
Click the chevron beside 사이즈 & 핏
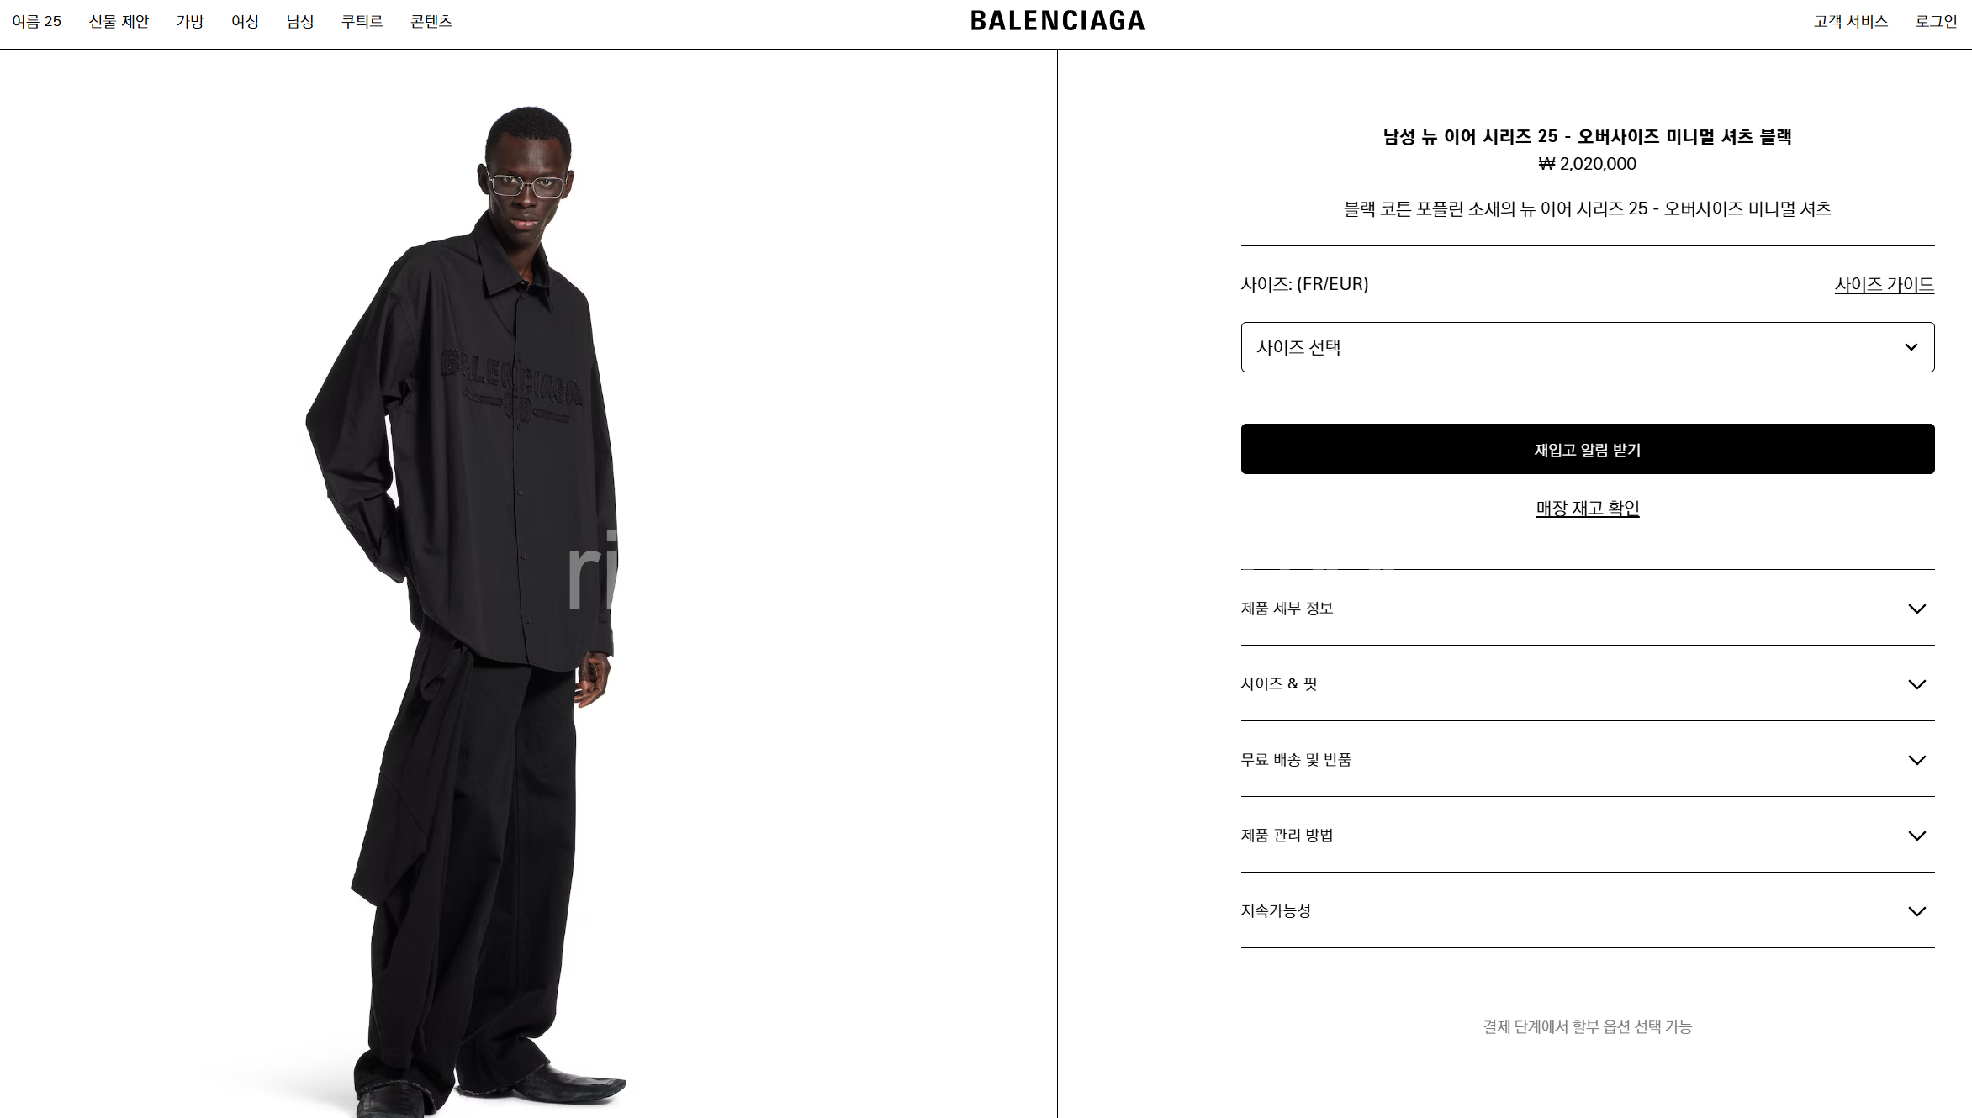(1916, 684)
